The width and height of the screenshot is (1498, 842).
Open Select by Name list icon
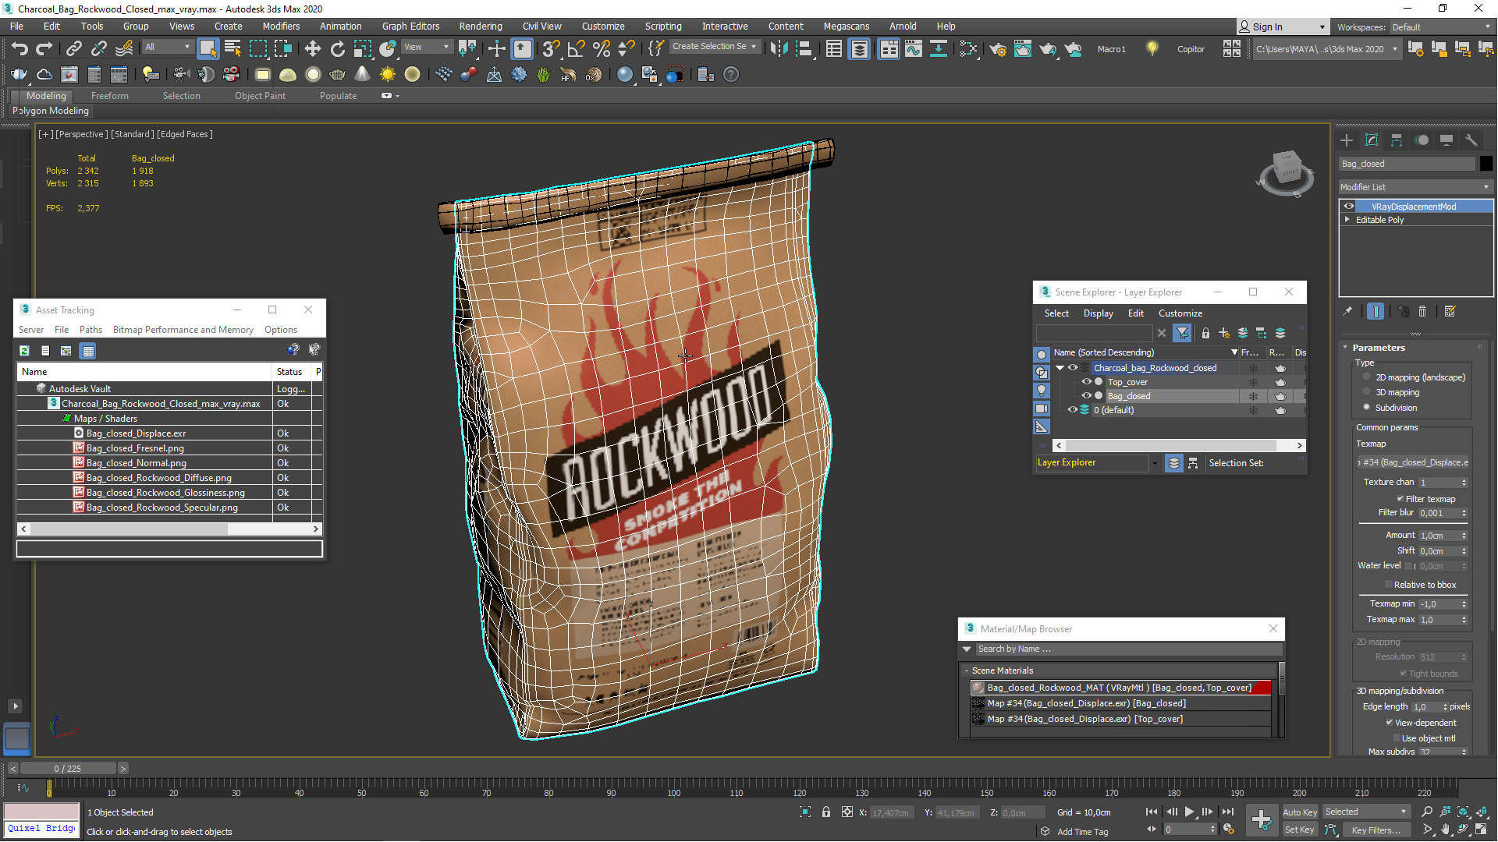click(x=233, y=49)
